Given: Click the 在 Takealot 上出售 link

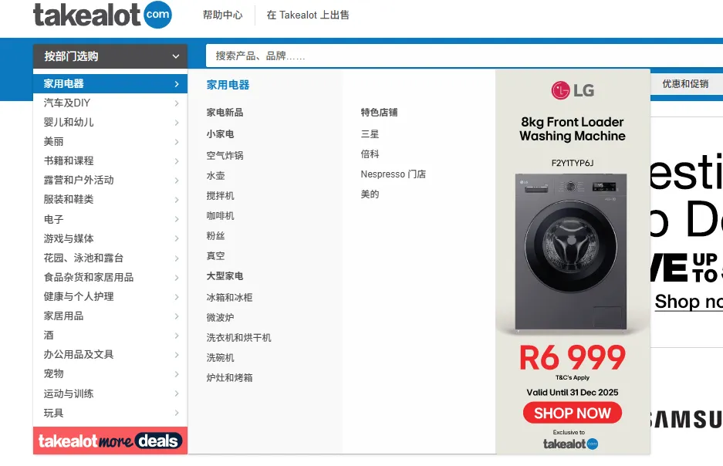Looking at the screenshot, I should pyautogui.click(x=308, y=15).
